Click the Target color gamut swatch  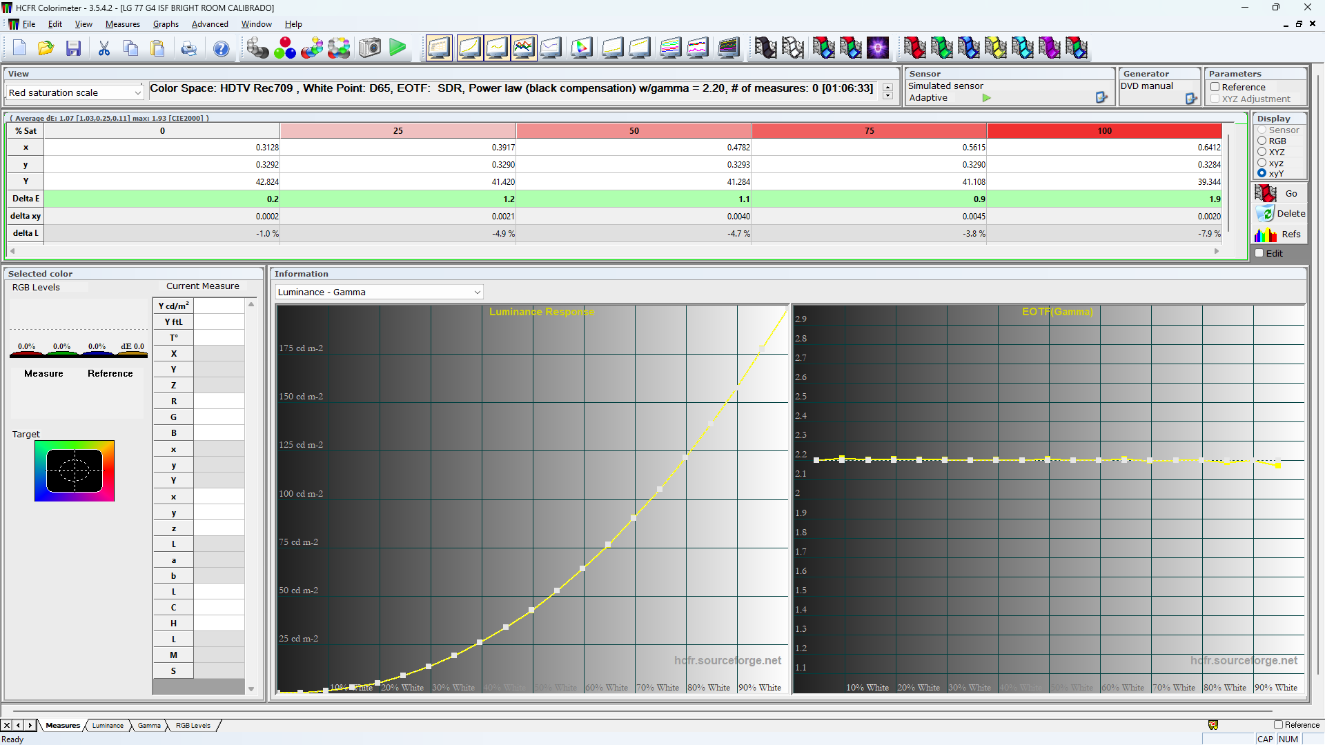[x=75, y=471]
